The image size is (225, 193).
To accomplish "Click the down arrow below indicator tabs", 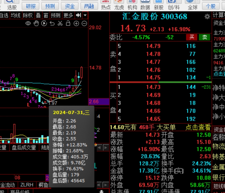I will coord(102,191).
